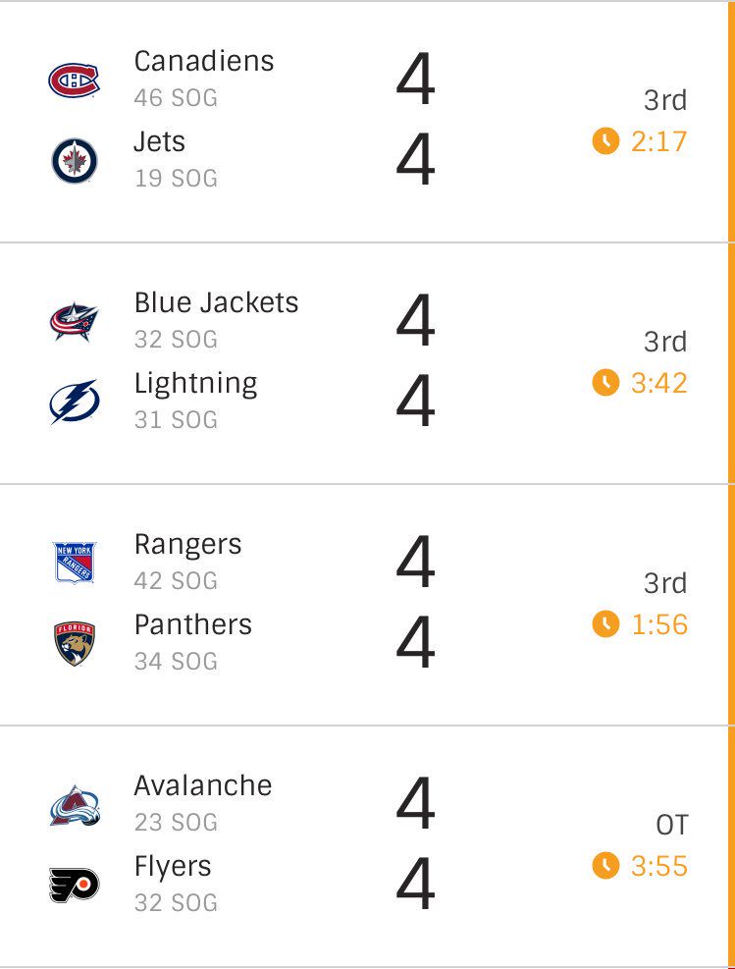View Rangers 42 SOG stat
Screen dimensions: 735x969
pos(176,581)
